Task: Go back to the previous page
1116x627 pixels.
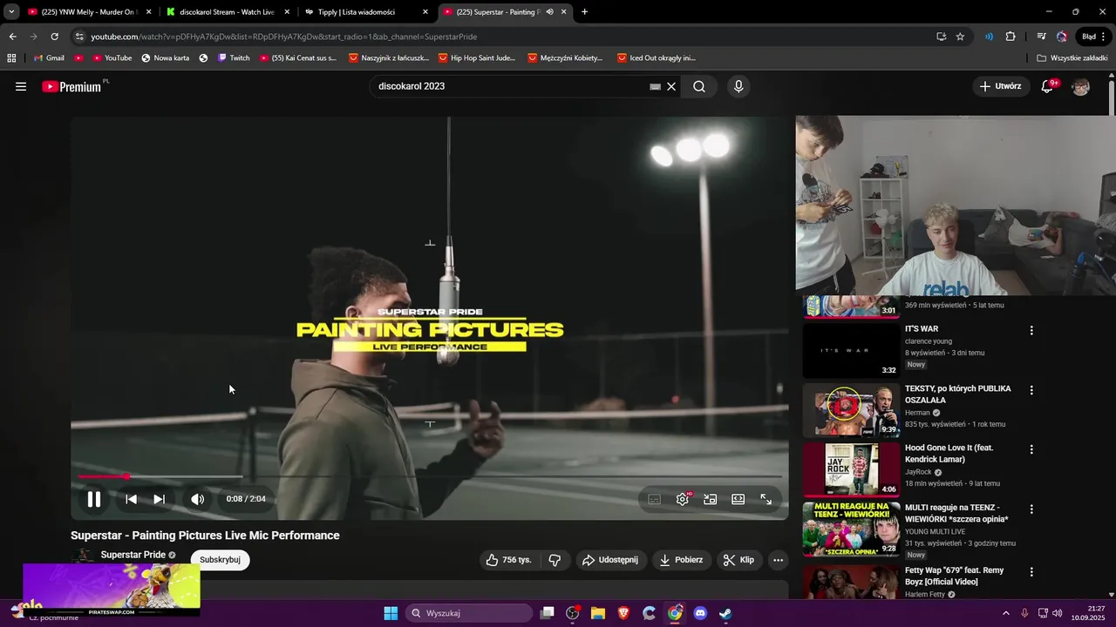Action: coord(12,37)
